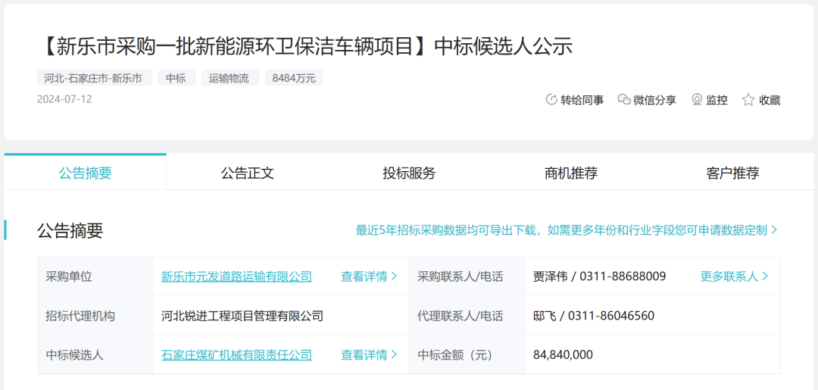The width and height of the screenshot is (818, 390).
Task: Click the 招标代理机构 label cell
Action: pyautogui.click(x=95, y=316)
